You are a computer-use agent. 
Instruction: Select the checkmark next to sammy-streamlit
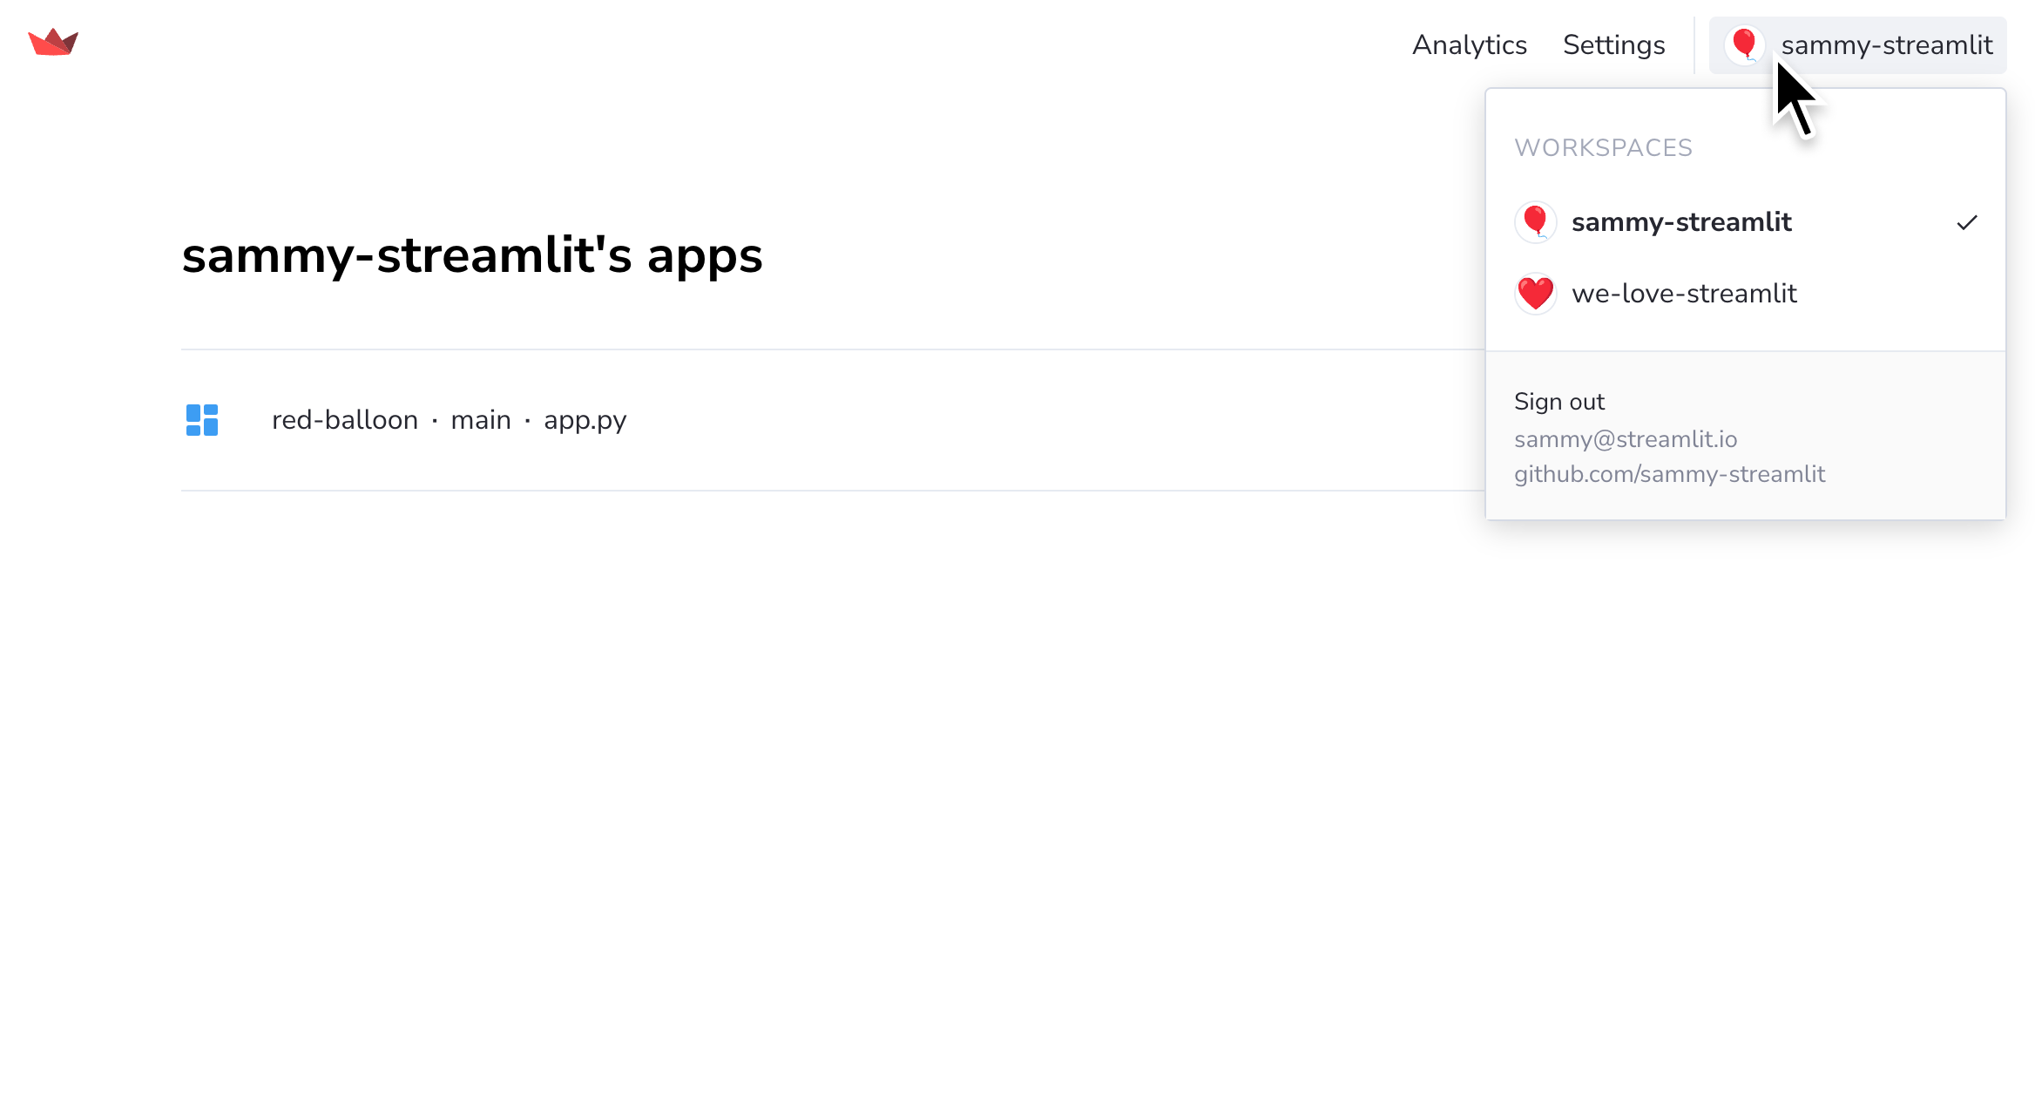pyautogui.click(x=1966, y=222)
